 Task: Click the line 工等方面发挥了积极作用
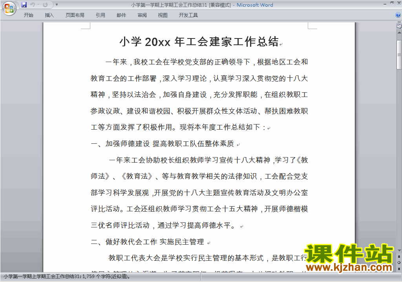pos(178,127)
